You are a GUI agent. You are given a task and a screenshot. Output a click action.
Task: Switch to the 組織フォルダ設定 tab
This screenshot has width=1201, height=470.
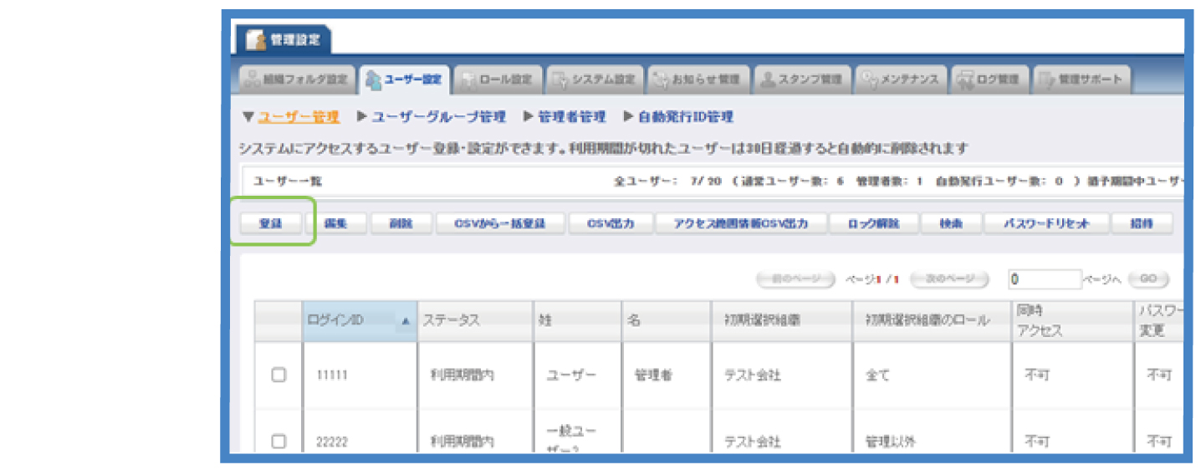pyautogui.click(x=298, y=79)
